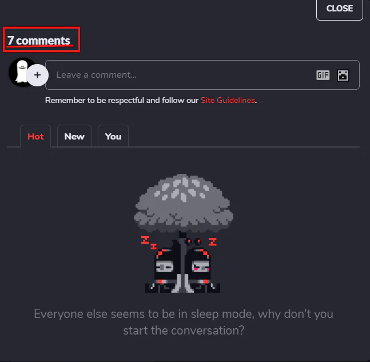Focus the Leave a comment field
The width and height of the screenshot is (370, 362).
coord(202,75)
